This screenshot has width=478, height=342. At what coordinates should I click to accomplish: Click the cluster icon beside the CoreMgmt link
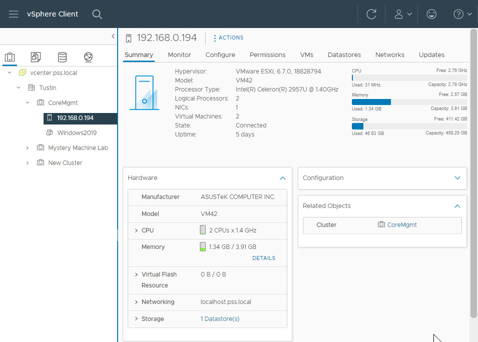[x=381, y=225]
